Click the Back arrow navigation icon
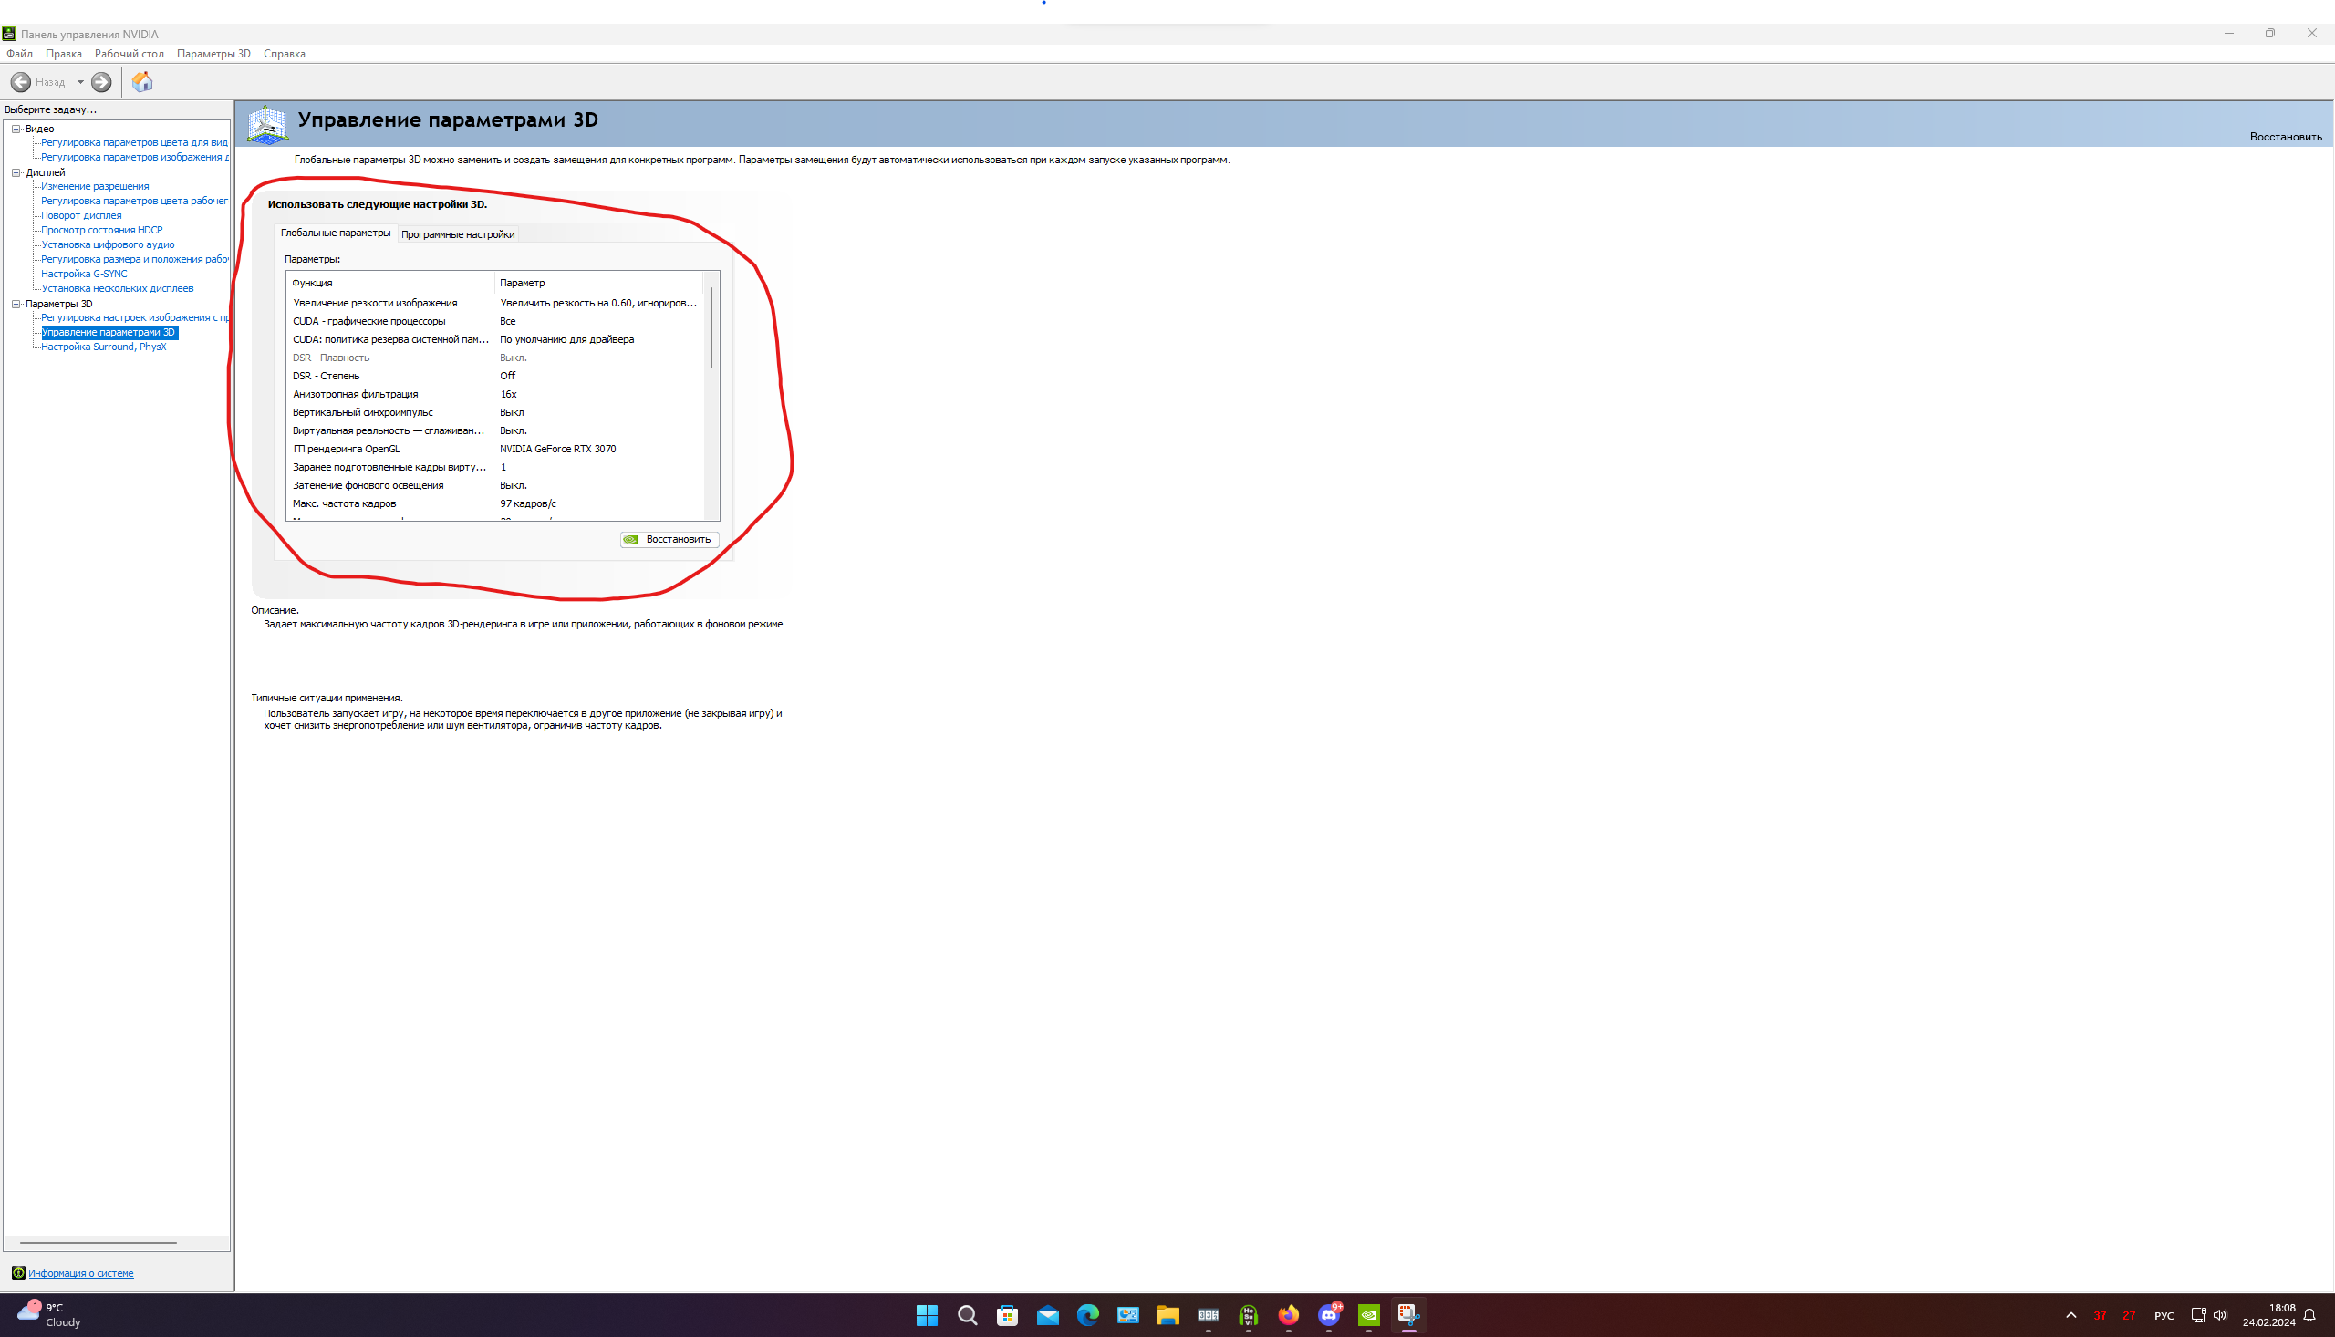Screen dimensions: 2335x1337 click(x=20, y=82)
